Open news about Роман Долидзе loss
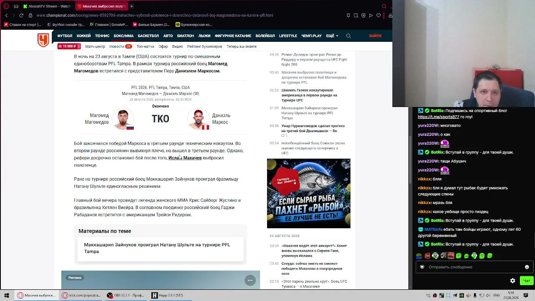Image resolution: width=535 pixels, height=301 pixels. coord(314,60)
